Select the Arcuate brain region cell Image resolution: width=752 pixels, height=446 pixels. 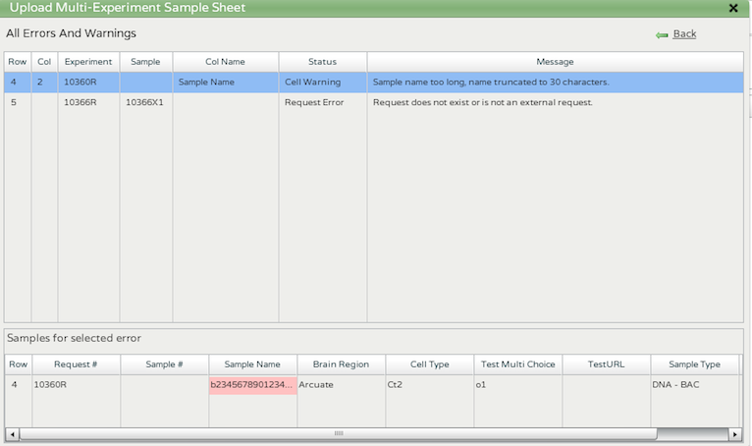[341, 385]
